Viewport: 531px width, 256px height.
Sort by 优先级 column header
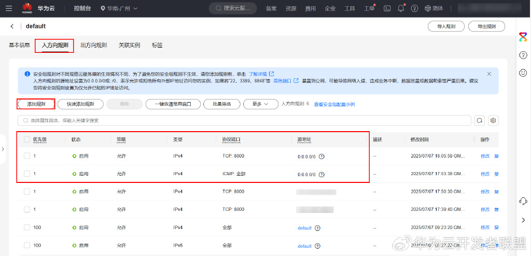[x=39, y=139]
